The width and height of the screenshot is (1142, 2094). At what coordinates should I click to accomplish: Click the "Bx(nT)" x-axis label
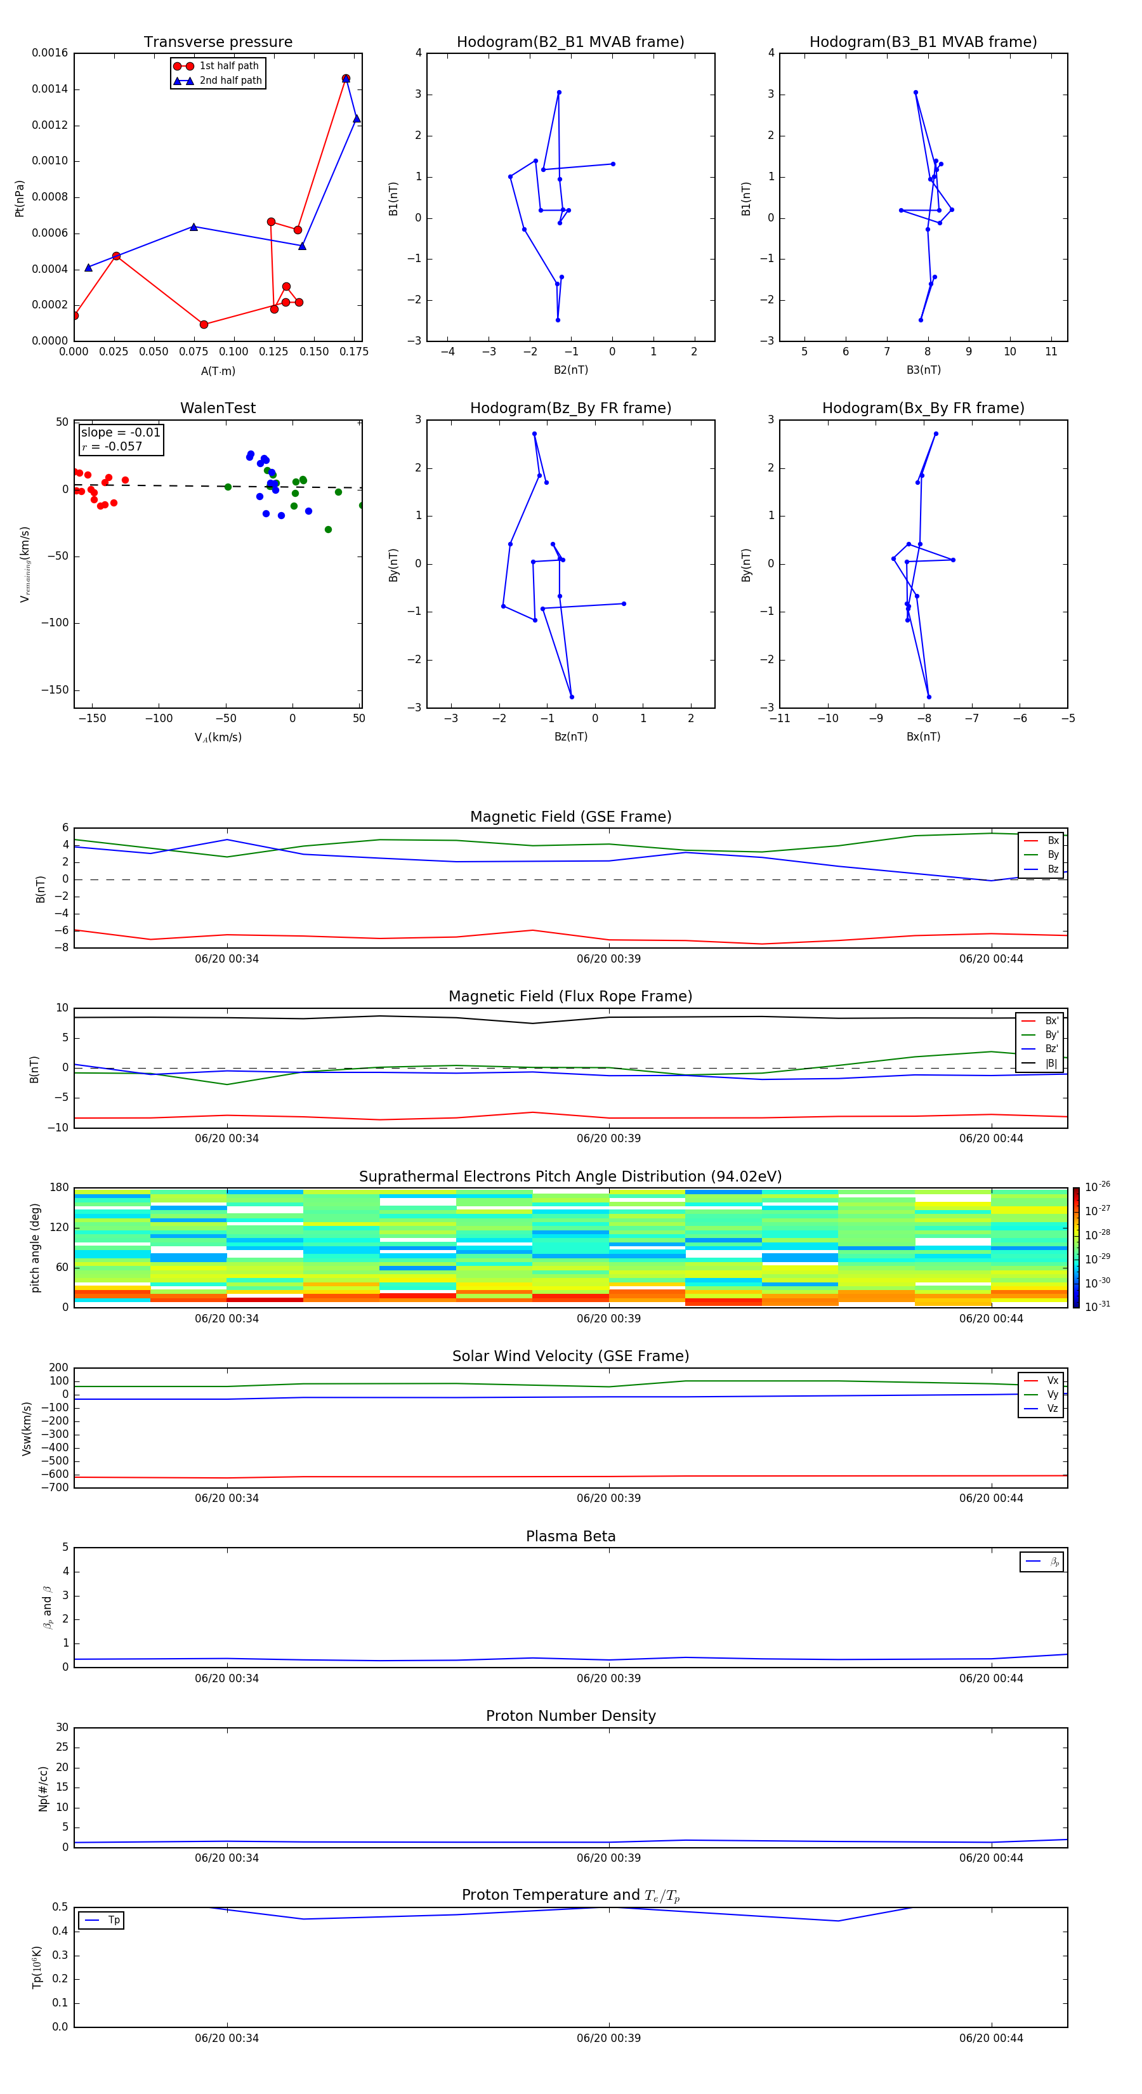[x=923, y=737]
